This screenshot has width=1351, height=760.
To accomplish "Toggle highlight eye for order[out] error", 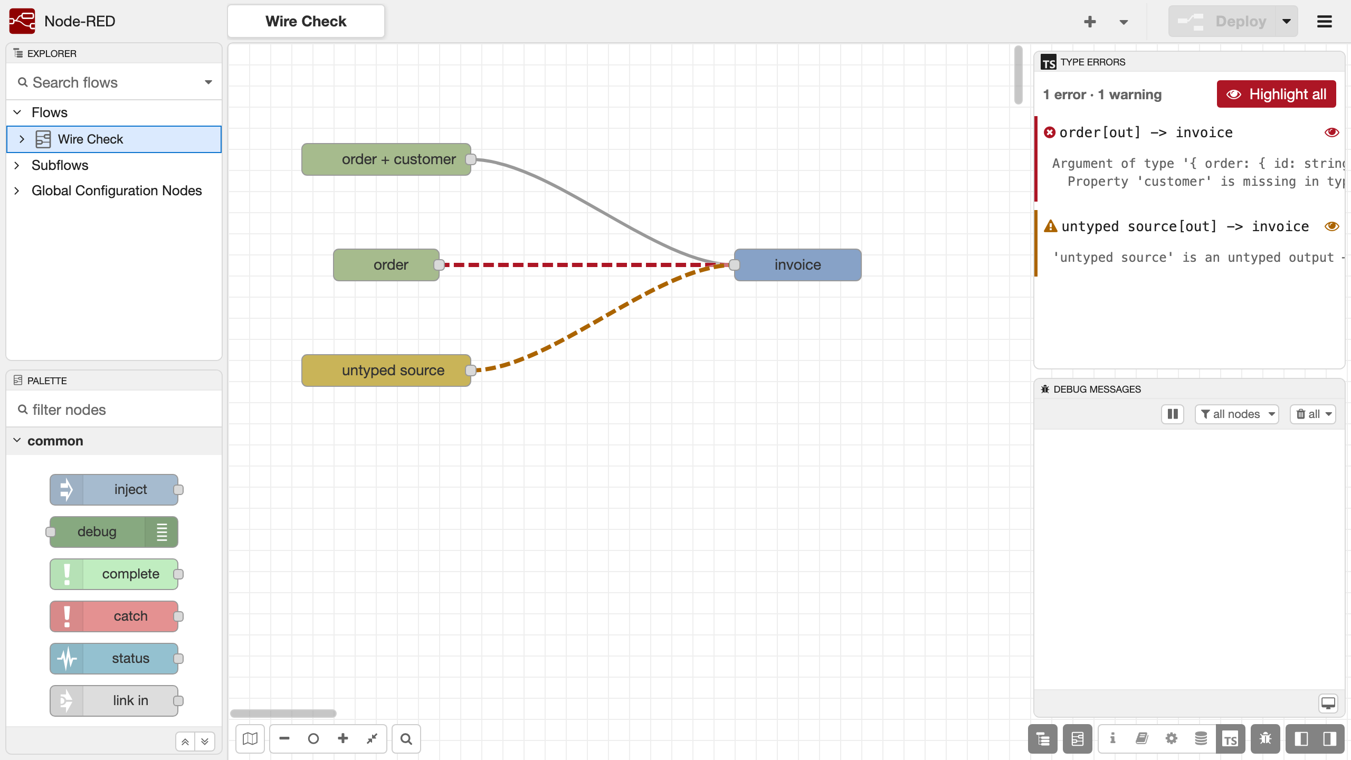I will pos(1331,132).
